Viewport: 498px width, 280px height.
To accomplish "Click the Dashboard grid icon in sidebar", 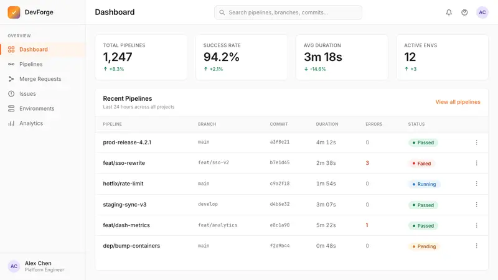I will pyautogui.click(x=11, y=50).
